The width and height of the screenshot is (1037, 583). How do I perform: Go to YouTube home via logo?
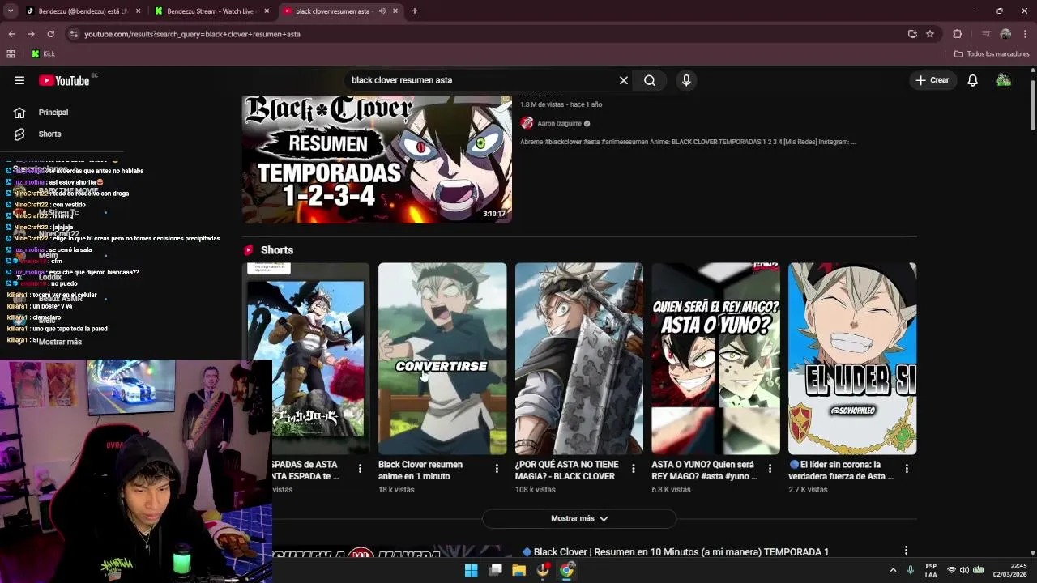65,80
